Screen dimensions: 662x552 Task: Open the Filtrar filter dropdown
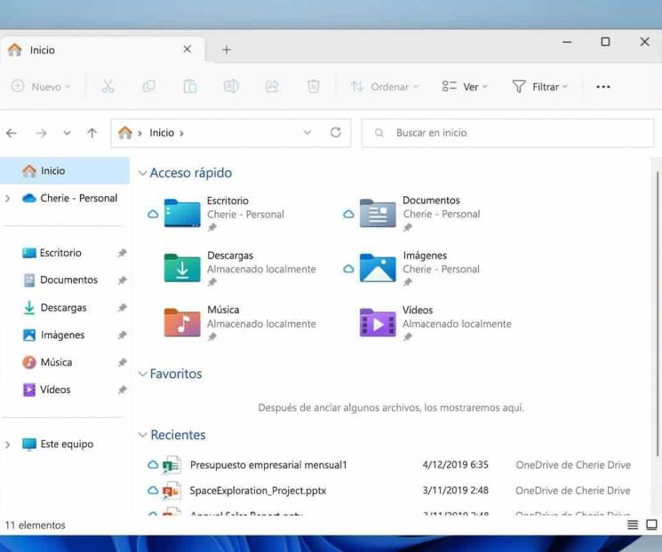[539, 86]
